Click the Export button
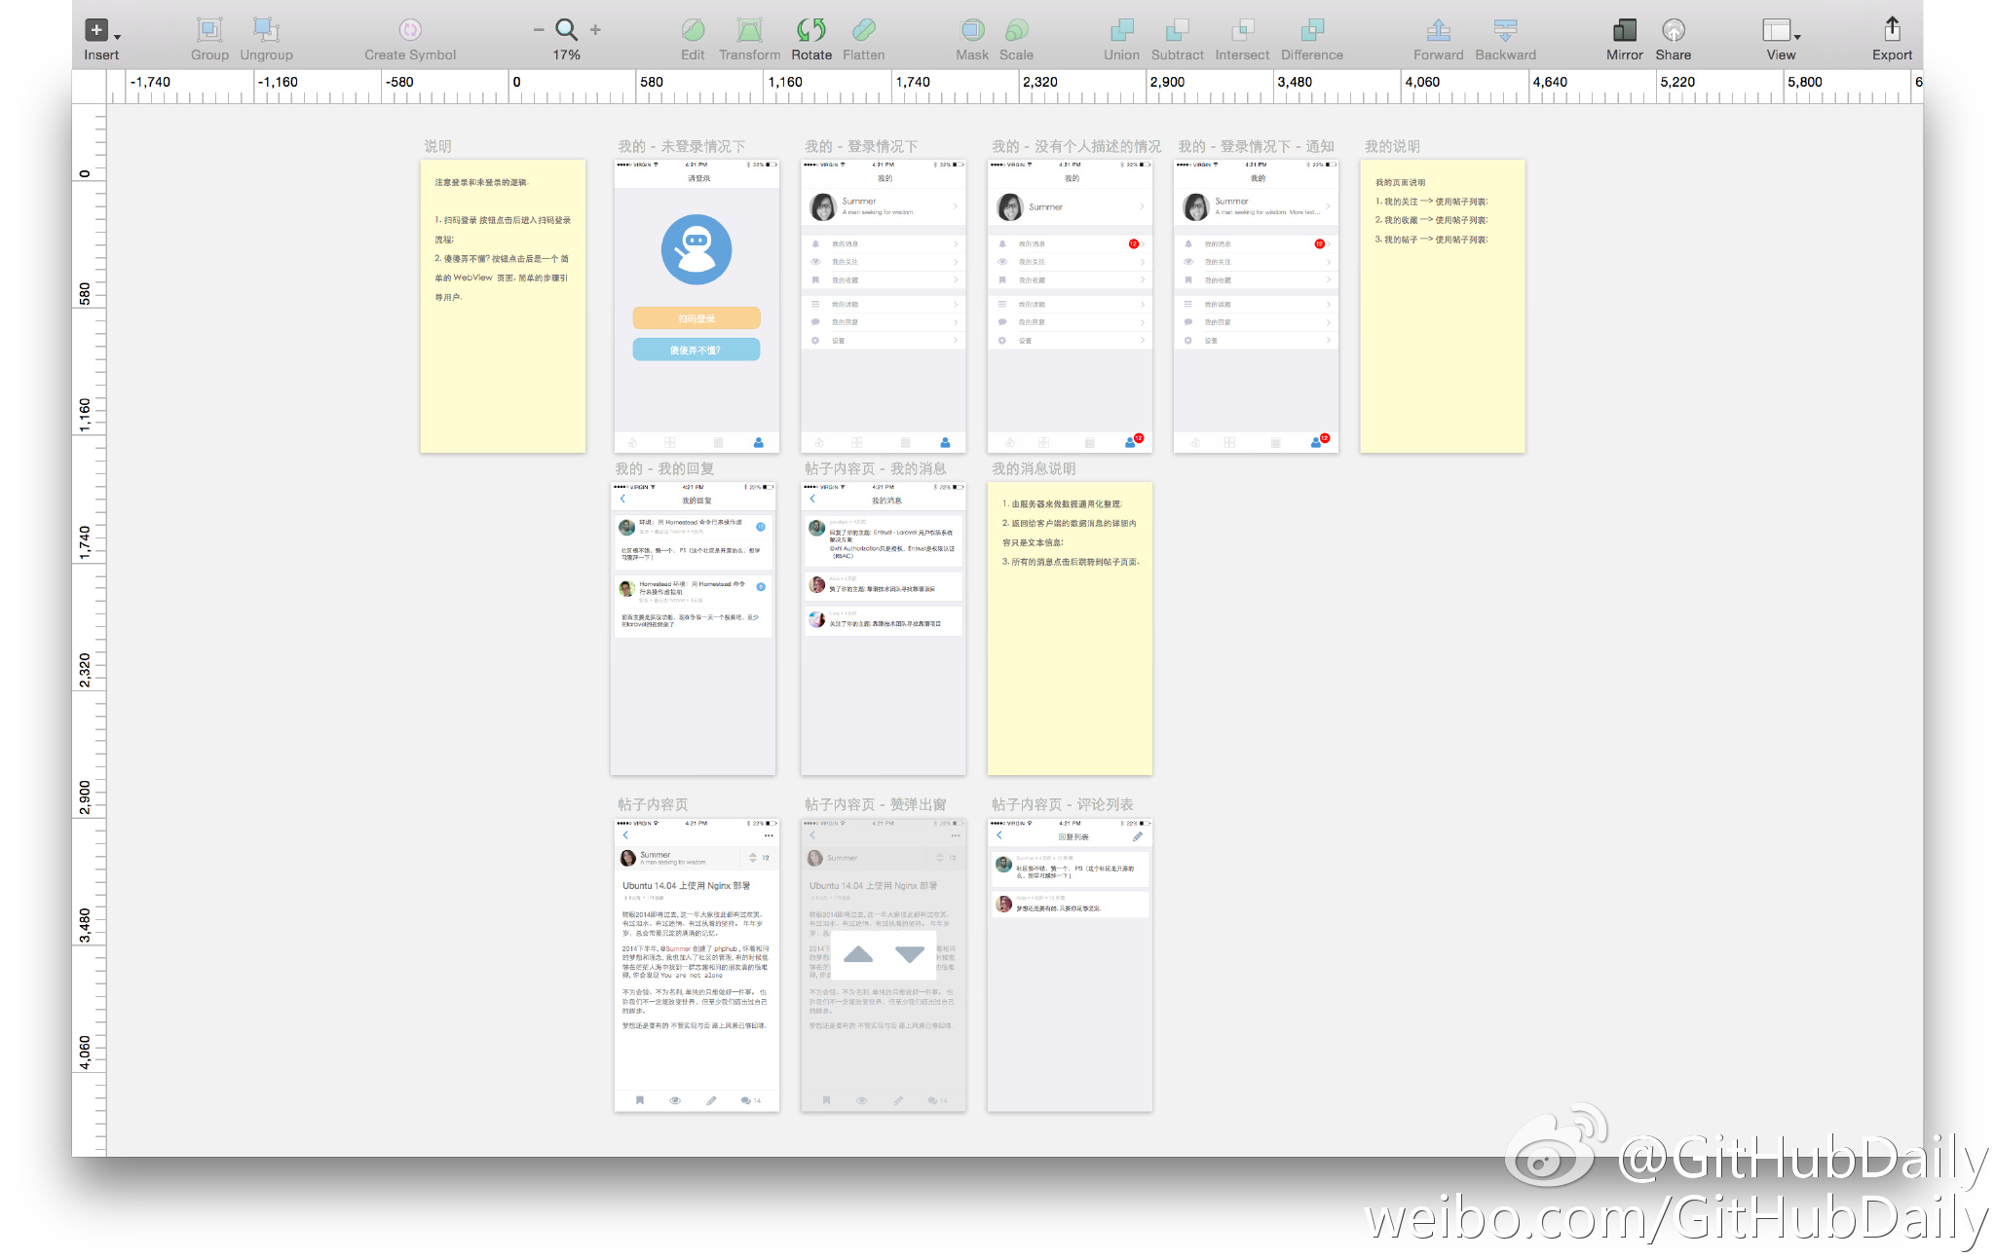 pyautogui.click(x=1892, y=30)
